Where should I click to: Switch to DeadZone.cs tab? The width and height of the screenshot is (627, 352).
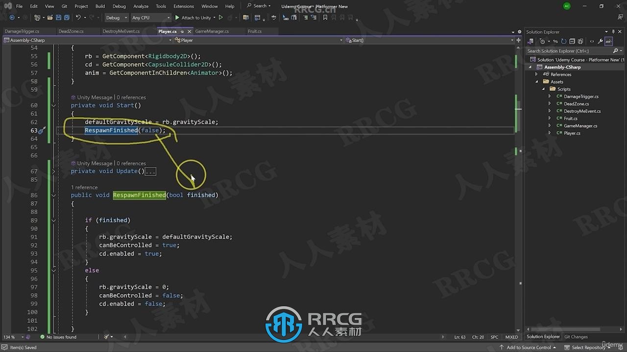[71, 31]
